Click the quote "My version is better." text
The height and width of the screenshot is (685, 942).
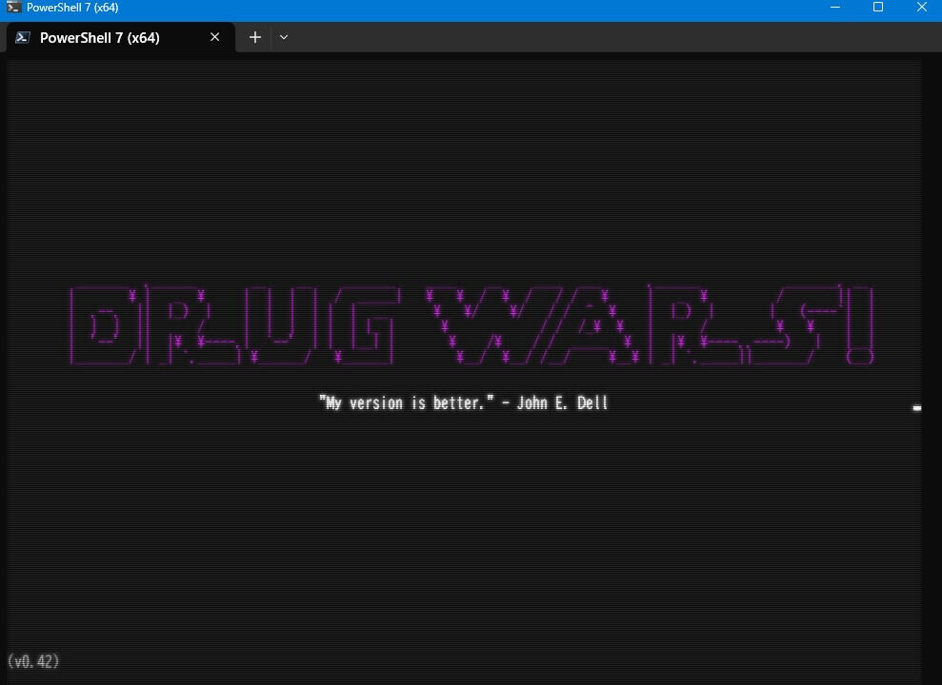coord(407,402)
